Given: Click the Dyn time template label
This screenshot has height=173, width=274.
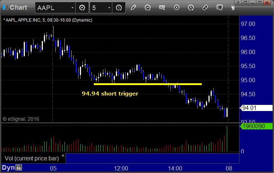Looking at the screenshot, I should tap(8, 168).
